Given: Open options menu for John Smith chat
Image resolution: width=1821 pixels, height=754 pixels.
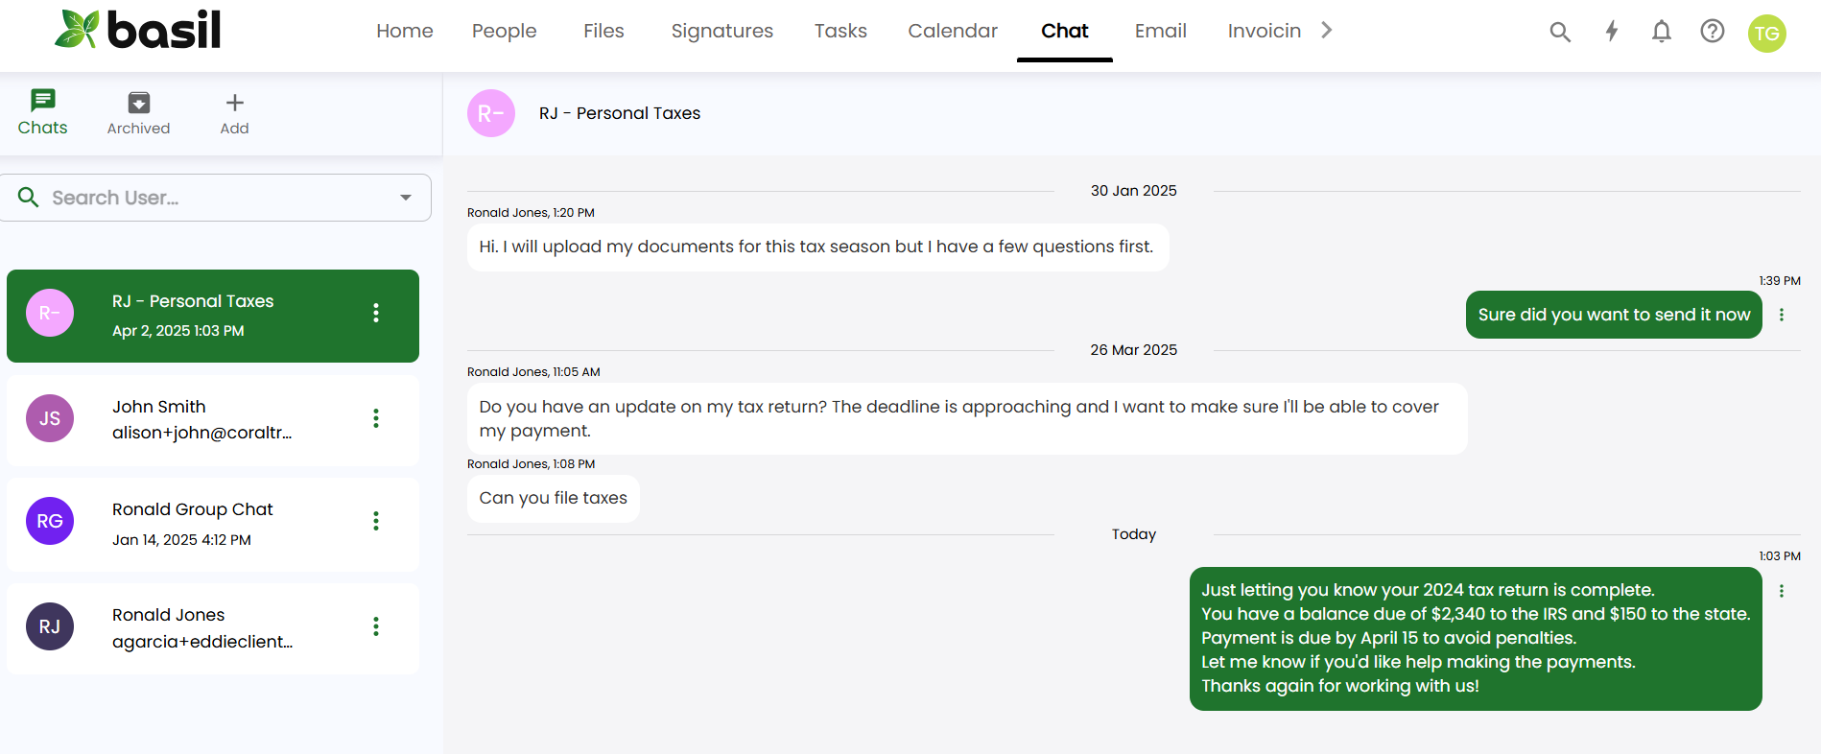Looking at the screenshot, I should point(376,418).
